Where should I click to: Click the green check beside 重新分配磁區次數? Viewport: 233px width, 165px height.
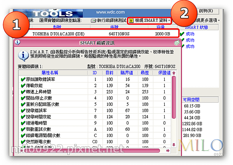tap(23, 104)
